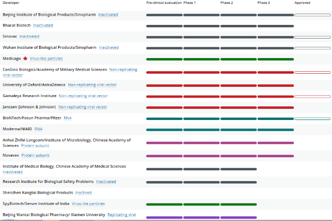Viewport: 332px width, 221px height.
Task: Select the Anhui Zhifei Longcom developer name
Action: (66, 142)
